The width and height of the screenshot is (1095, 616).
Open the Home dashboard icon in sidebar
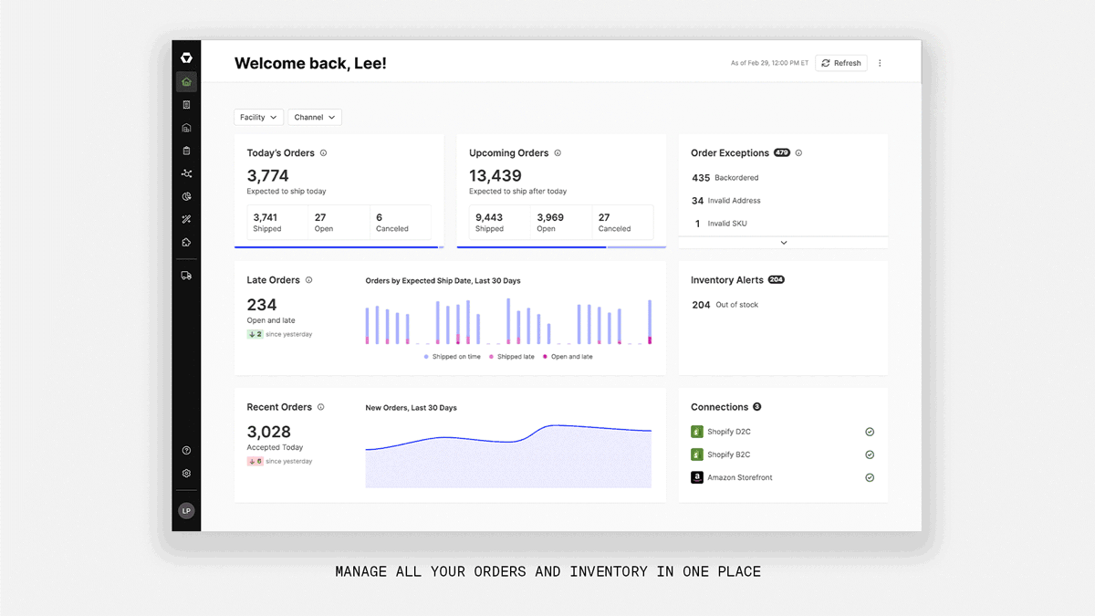pyautogui.click(x=186, y=82)
